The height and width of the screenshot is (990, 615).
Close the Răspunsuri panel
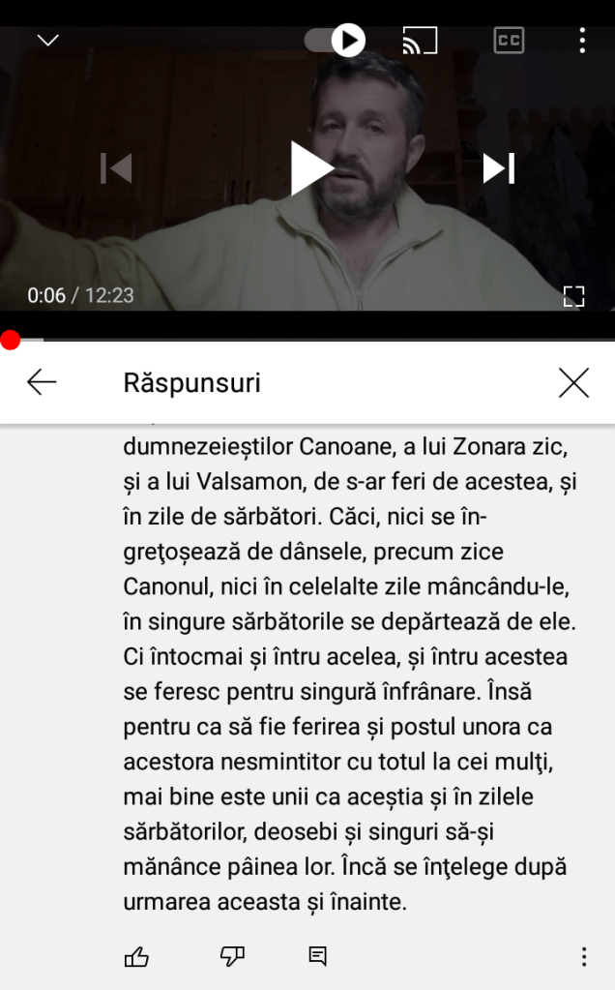pyautogui.click(x=573, y=382)
